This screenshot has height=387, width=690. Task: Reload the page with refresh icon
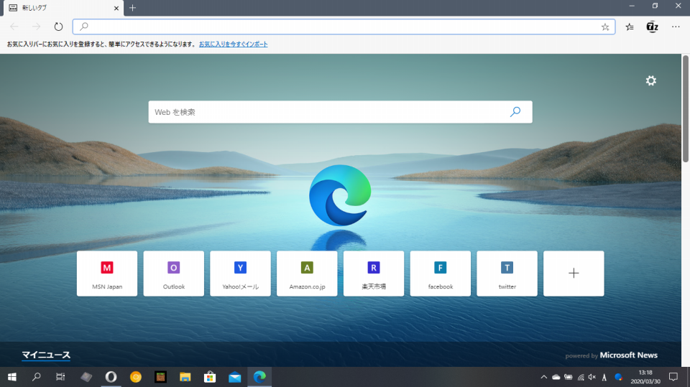pyautogui.click(x=58, y=27)
